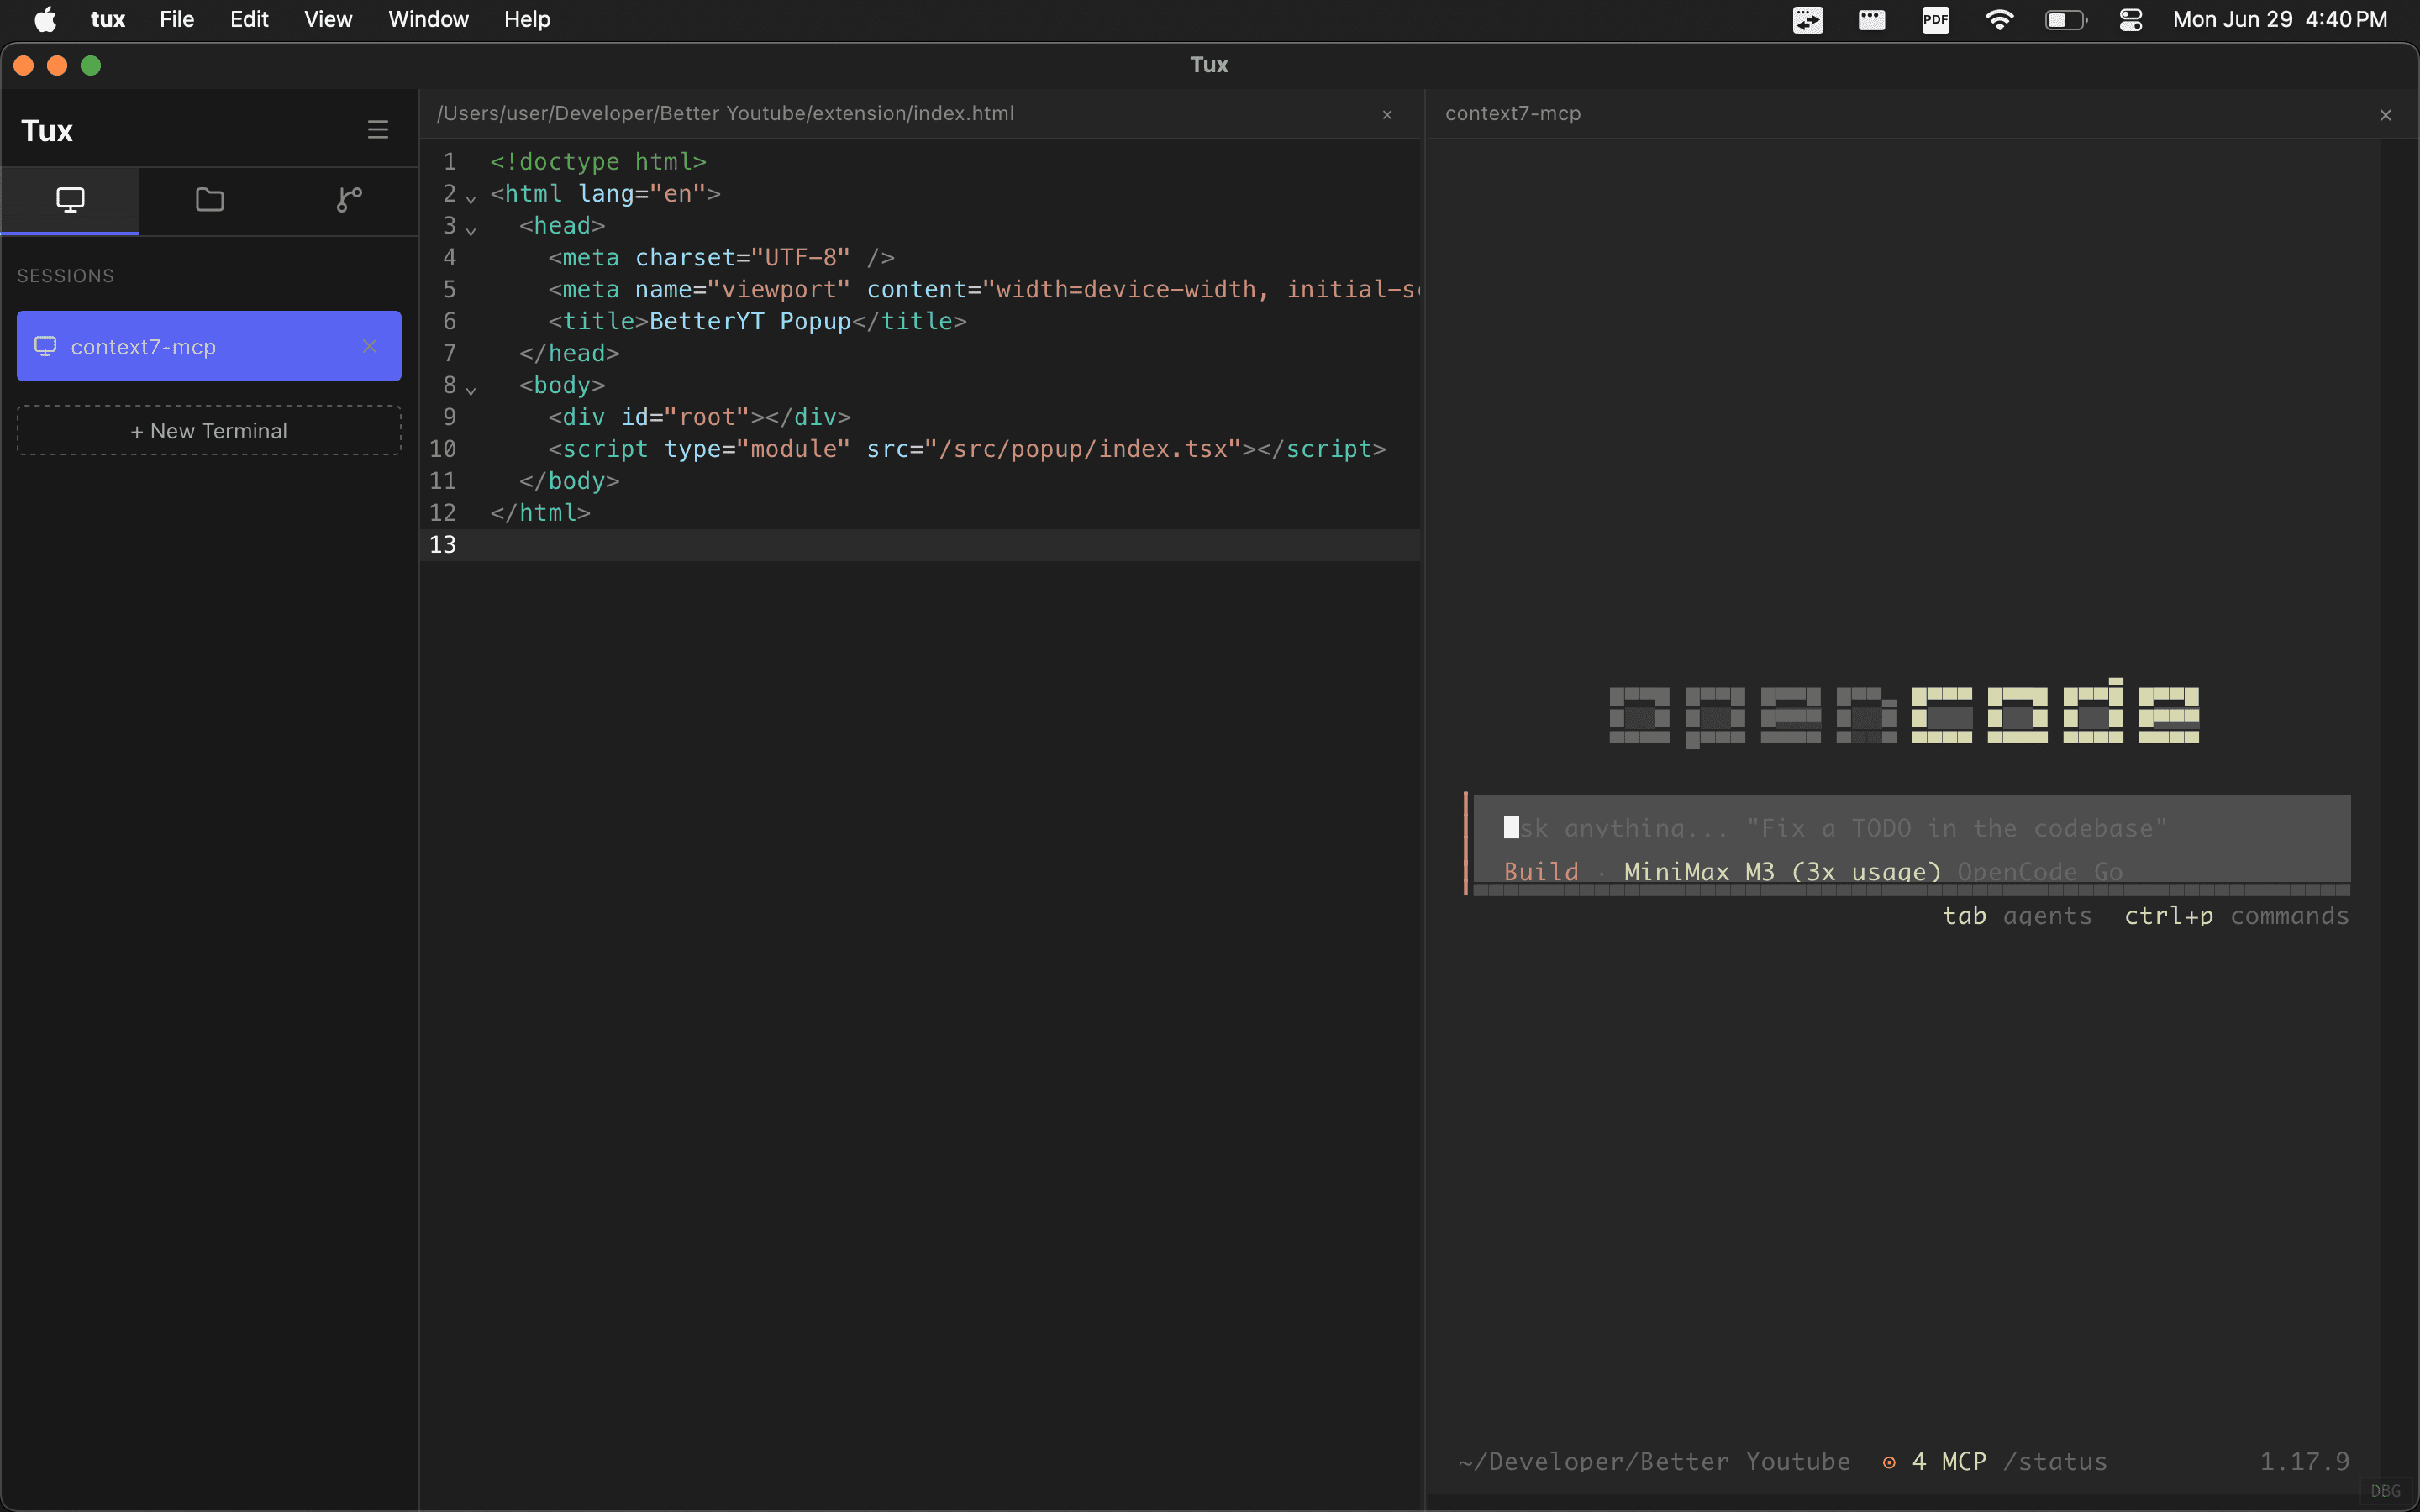Click the 1.17.9 version number
The width and height of the screenshot is (2420, 1512).
(x=2305, y=1461)
